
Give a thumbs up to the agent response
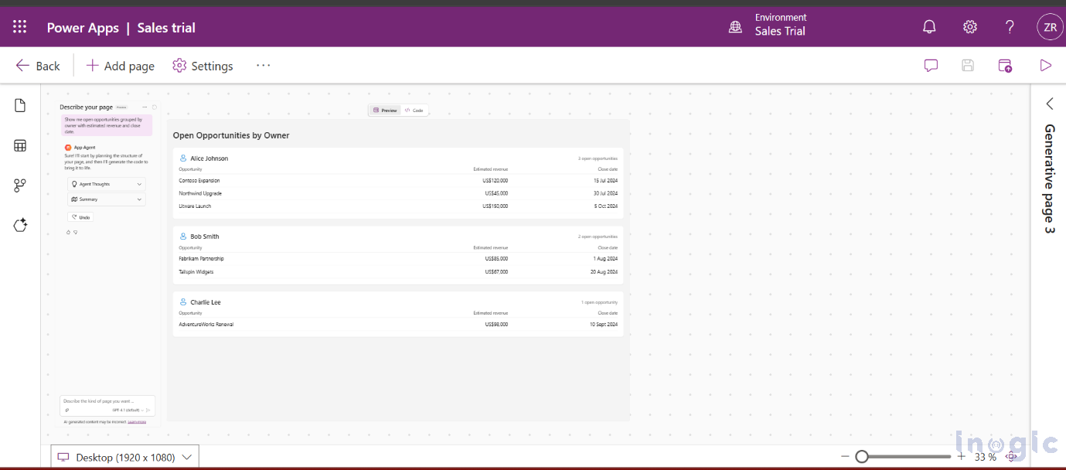[x=69, y=232]
